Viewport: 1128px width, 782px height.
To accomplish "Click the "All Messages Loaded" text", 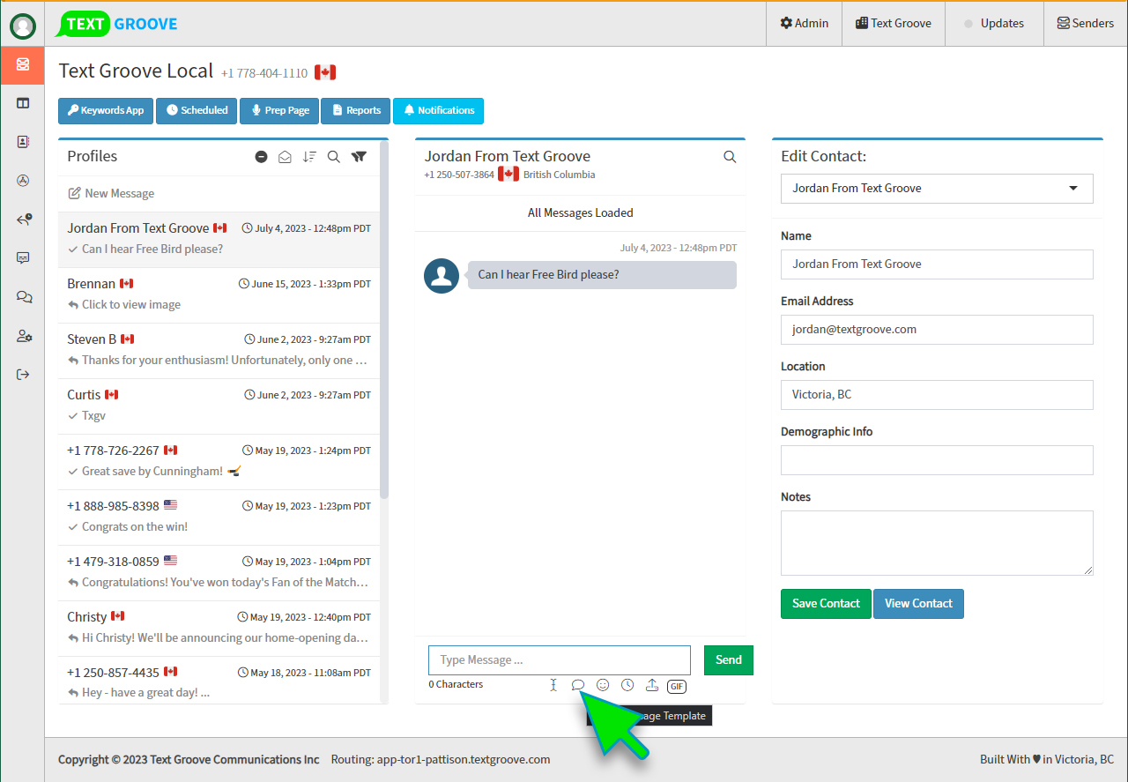I will click(x=580, y=212).
